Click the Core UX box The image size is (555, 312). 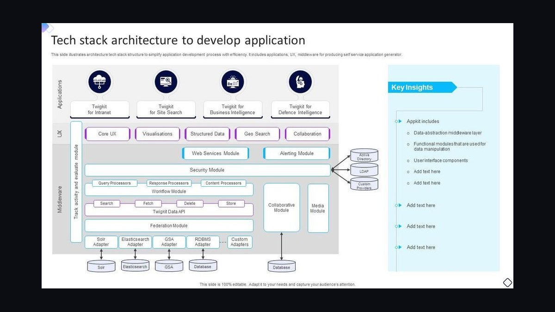point(107,134)
